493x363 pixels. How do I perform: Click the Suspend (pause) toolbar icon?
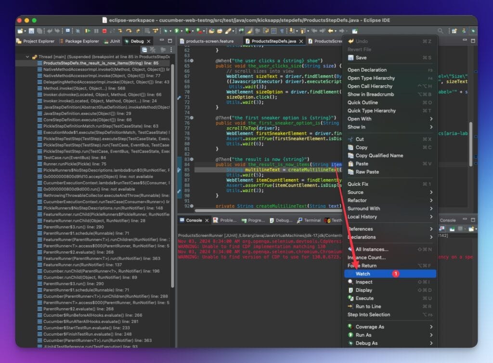[x=96, y=31]
